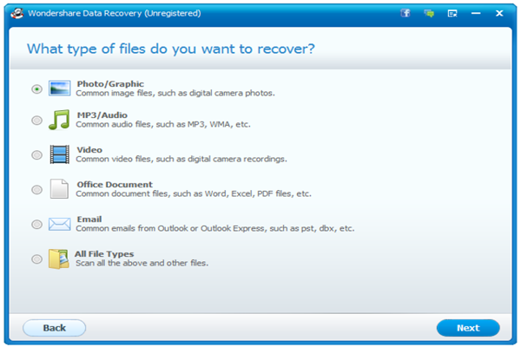Open the green chat feedback icon
Screen dimensions: 521x347
click(x=429, y=13)
